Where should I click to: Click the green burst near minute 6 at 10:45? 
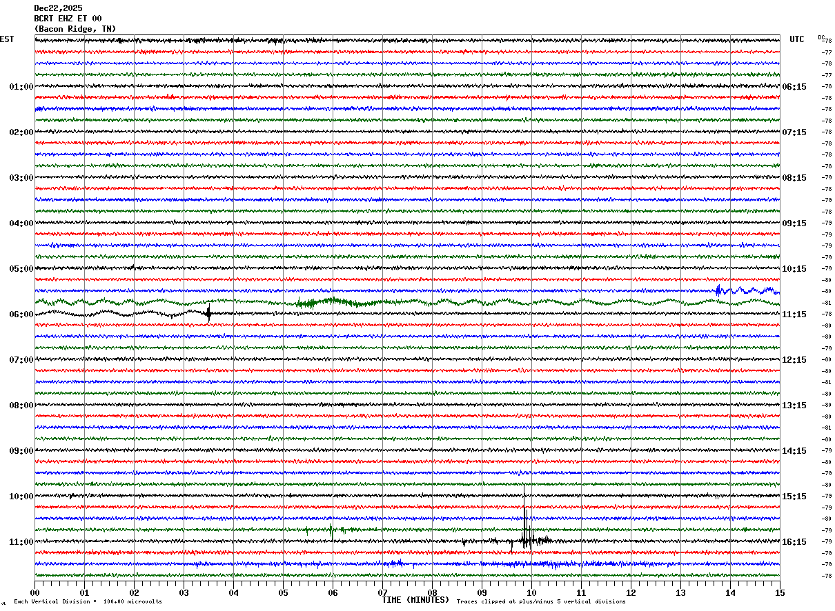point(331,530)
